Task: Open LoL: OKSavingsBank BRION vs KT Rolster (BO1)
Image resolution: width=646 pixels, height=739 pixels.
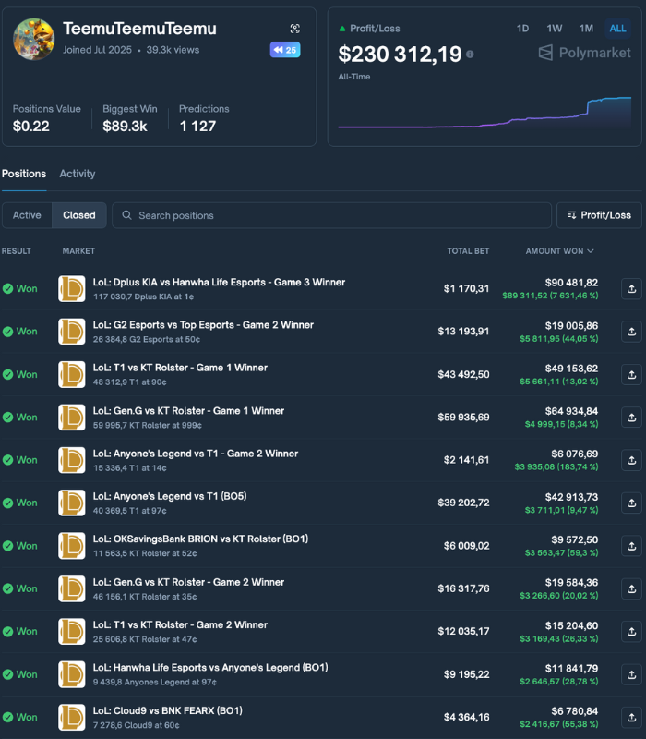Action: (200, 539)
